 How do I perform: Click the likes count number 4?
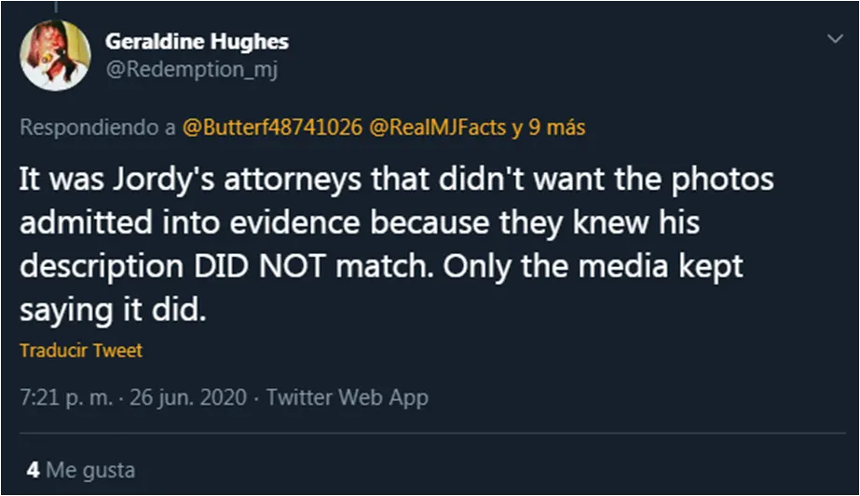pos(33,470)
